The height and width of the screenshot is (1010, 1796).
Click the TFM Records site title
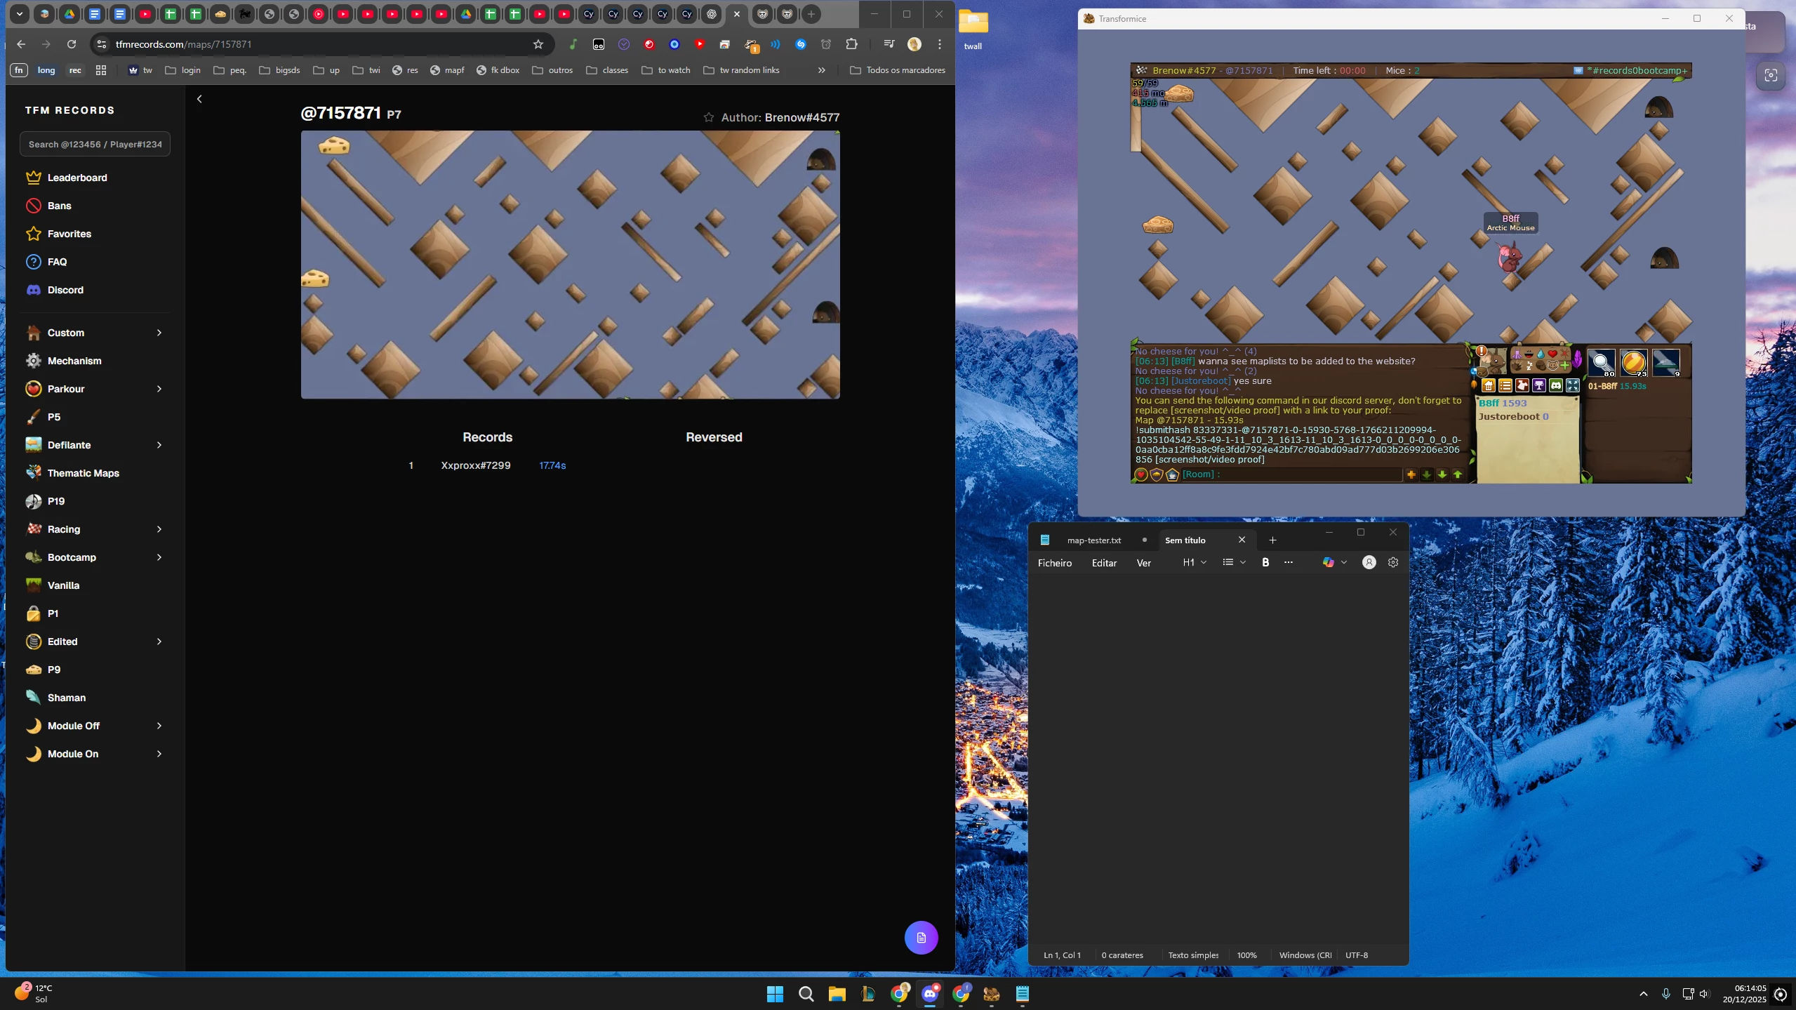click(70, 110)
